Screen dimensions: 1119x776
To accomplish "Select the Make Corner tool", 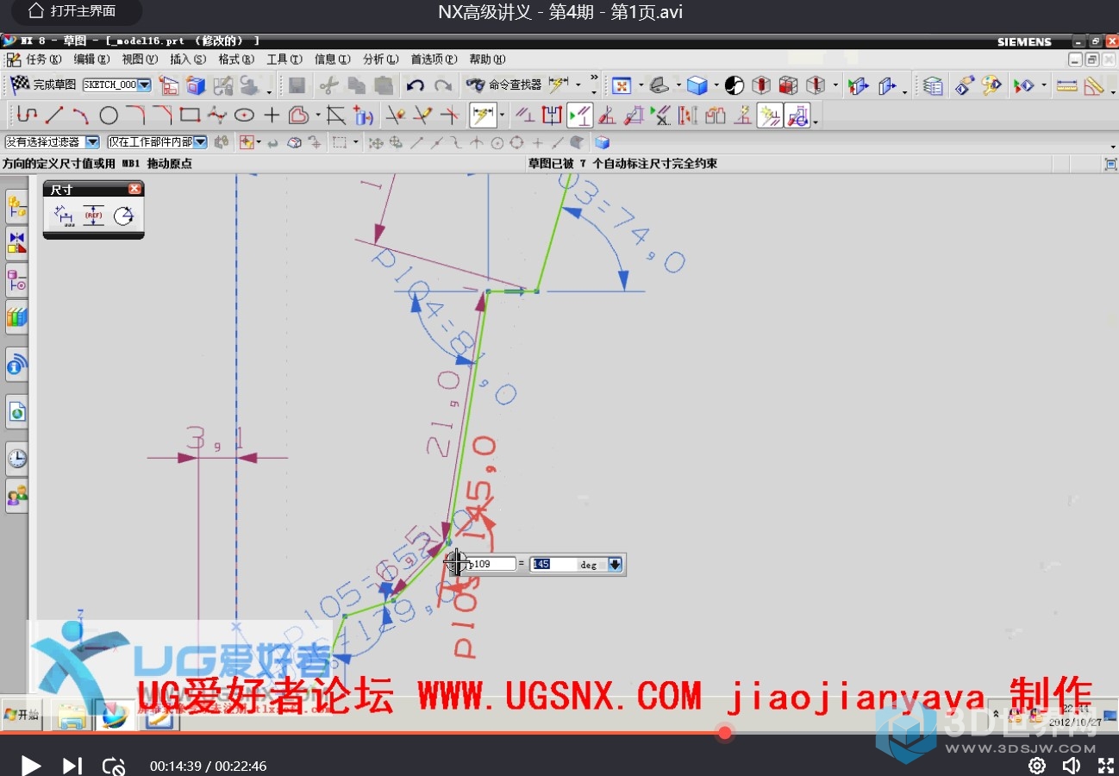I will (x=449, y=115).
